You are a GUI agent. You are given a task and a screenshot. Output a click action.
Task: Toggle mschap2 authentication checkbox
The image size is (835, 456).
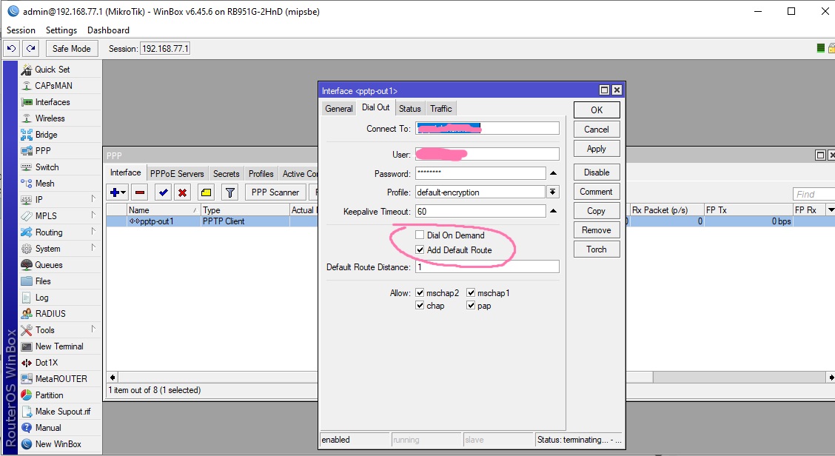click(420, 292)
